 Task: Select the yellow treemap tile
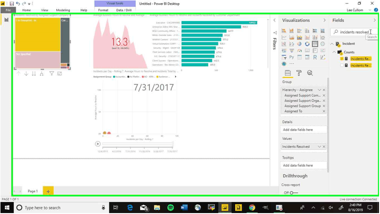coord(38,34)
